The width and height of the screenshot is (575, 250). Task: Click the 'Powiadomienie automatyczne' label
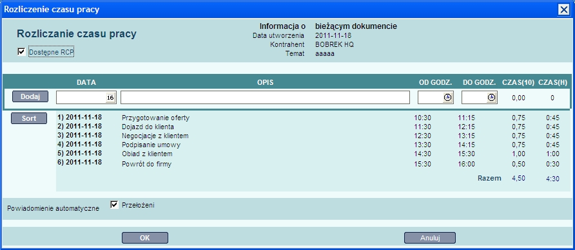53,209
